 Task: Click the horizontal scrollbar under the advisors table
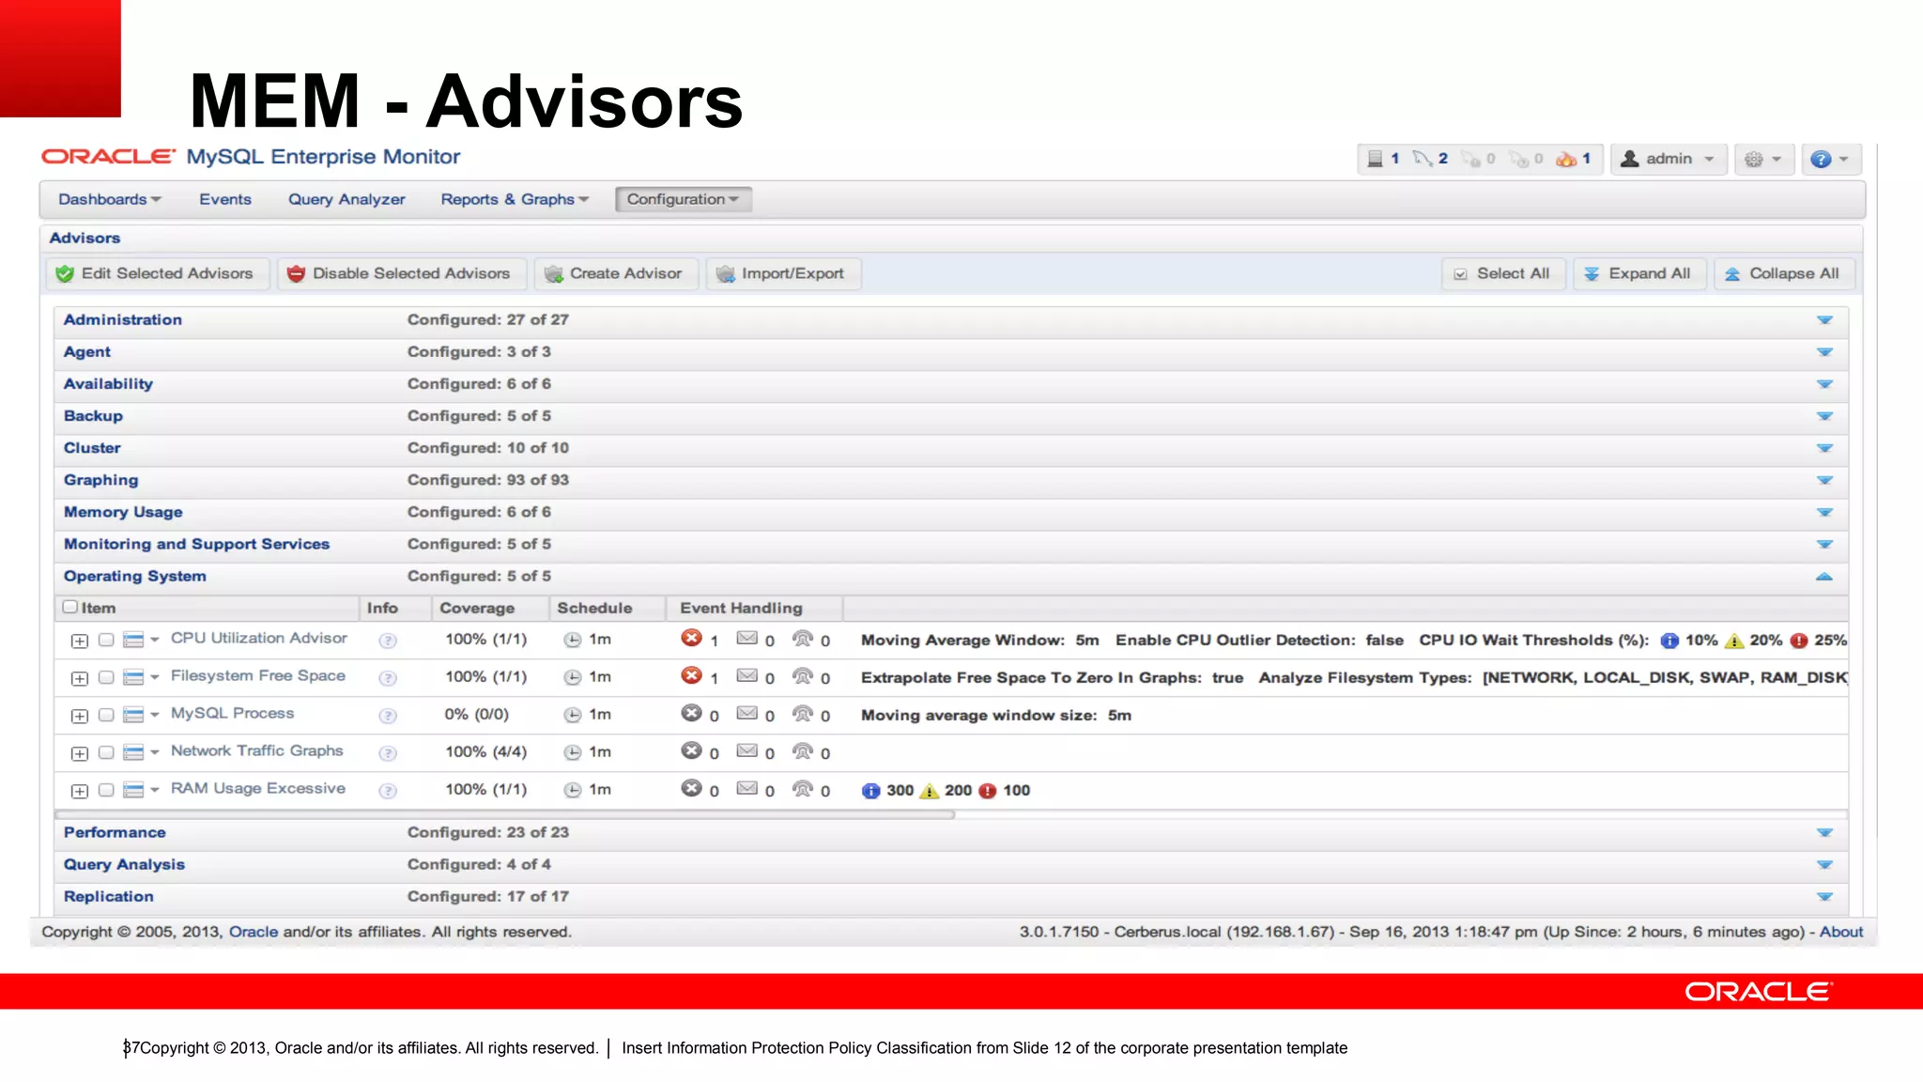505,814
